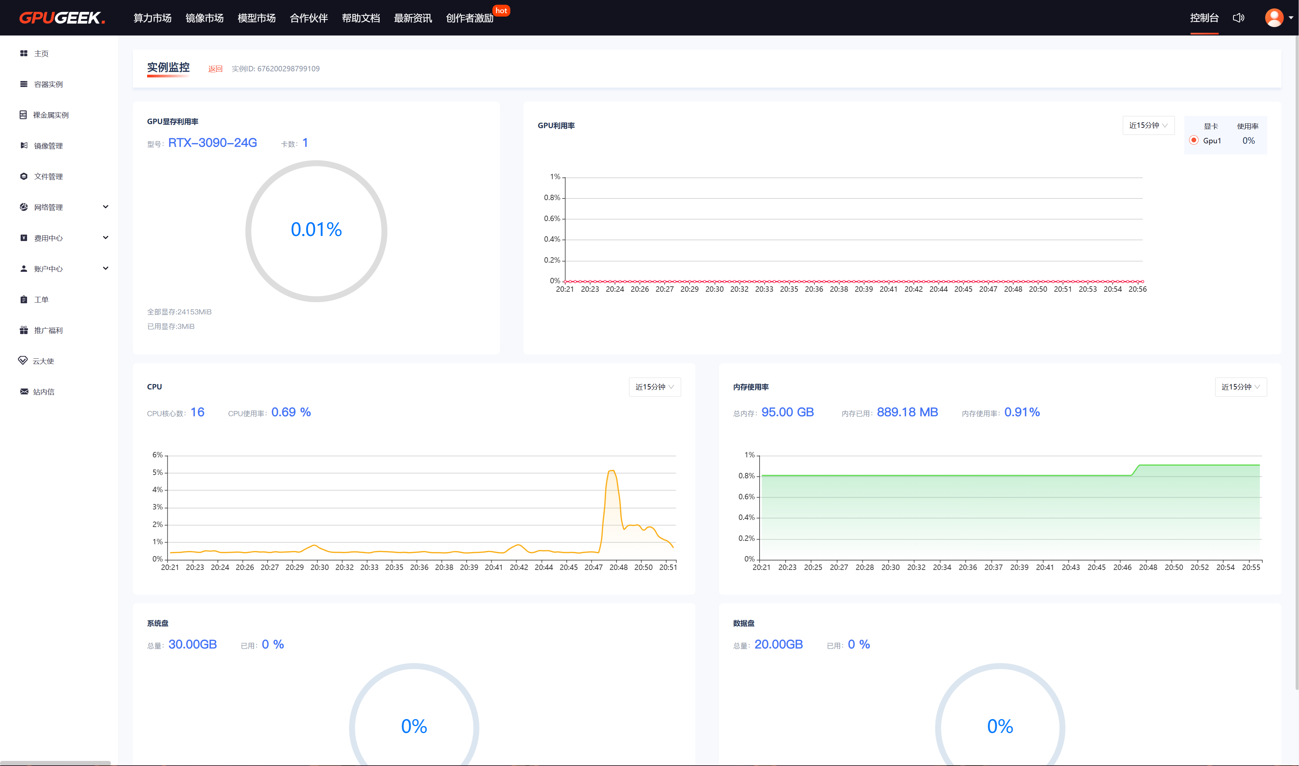Screen dimensions: 1299x766
Task: Click the red 返回 back link
Action: pyautogui.click(x=215, y=69)
